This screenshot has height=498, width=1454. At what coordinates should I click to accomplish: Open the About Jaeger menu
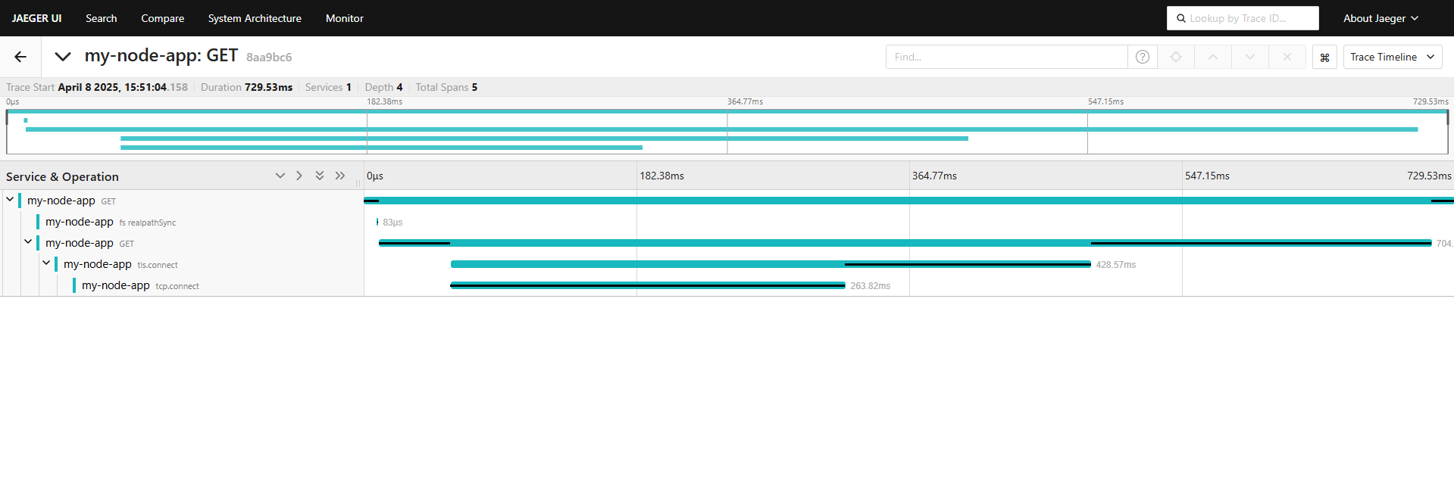click(x=1380, y=18)
